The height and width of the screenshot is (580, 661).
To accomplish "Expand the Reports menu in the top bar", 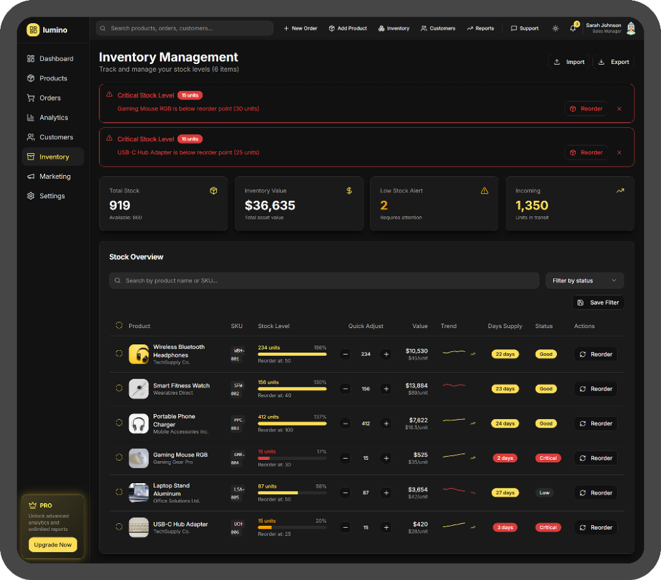I will [480, 28].
